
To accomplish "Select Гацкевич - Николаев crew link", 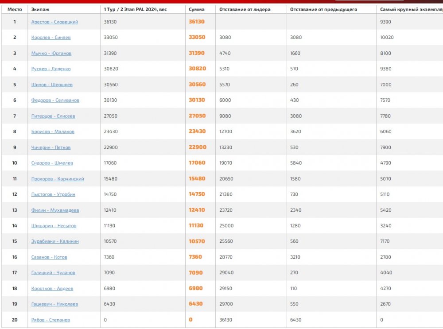I will pos(54,304).
